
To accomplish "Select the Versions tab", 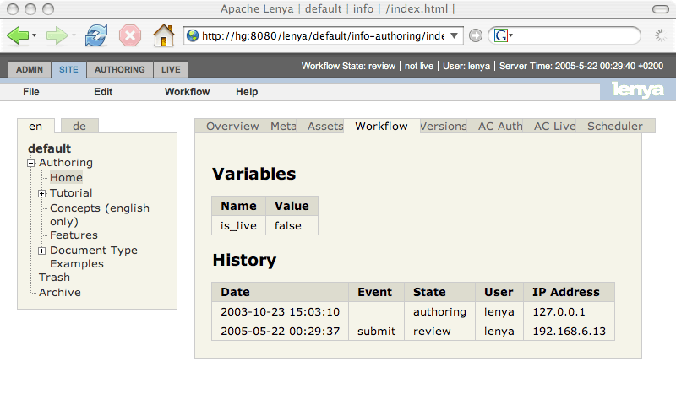I will [444, 127].
